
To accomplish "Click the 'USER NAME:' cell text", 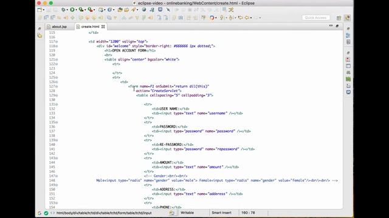I will tap(169, 109).
